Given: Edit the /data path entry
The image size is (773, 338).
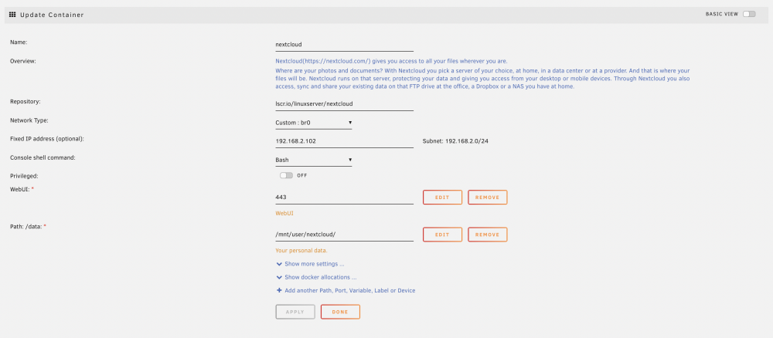Looking at the screenshot, I should pyautogui.click(x=442, y=235).
